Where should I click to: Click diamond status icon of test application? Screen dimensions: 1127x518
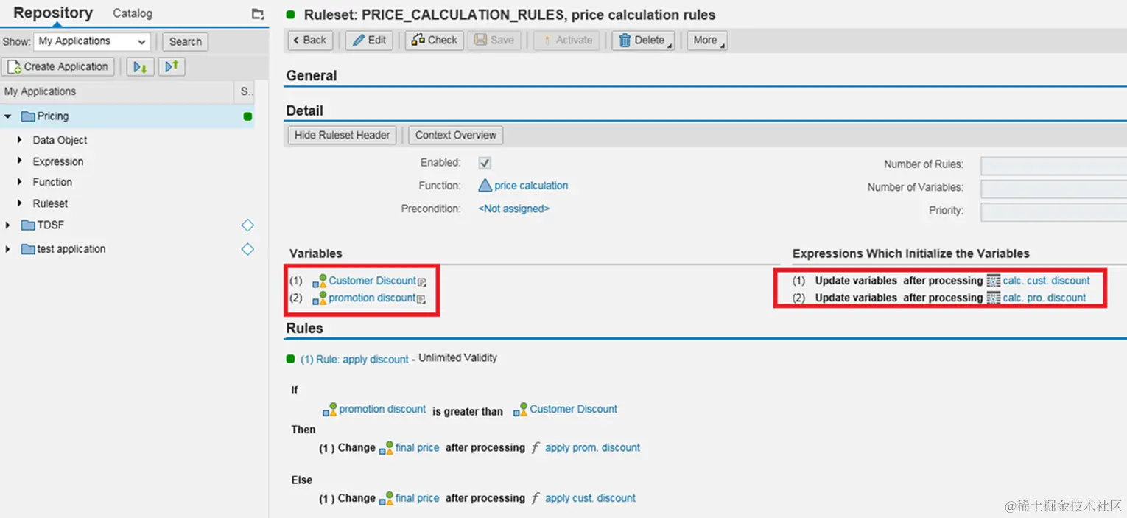point(247,249)
